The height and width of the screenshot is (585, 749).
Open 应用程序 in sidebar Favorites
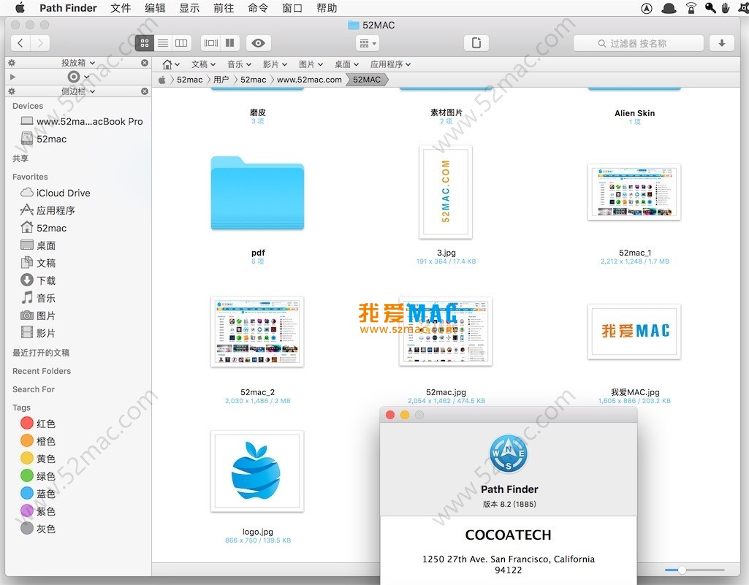(47, 210)
